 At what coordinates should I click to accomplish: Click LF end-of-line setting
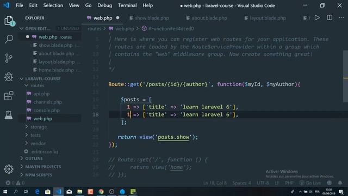coord(277,183)
